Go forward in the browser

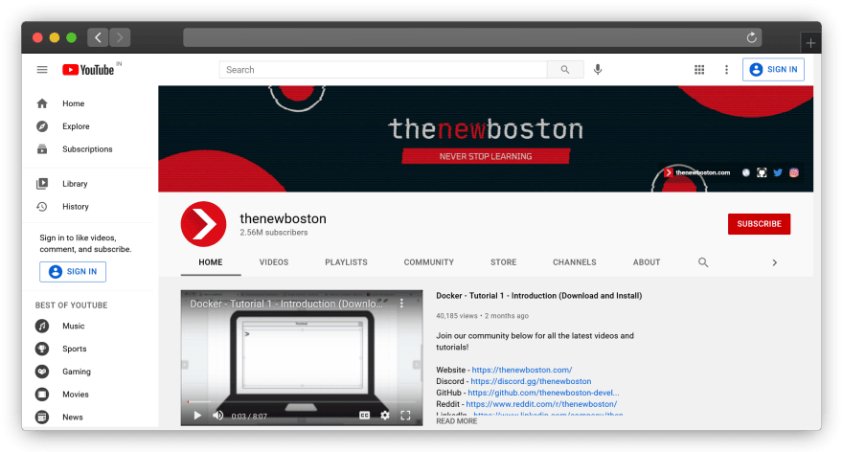click(x=120, y=37)
